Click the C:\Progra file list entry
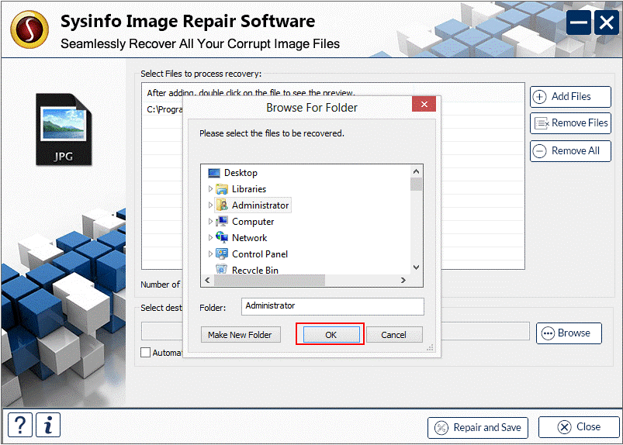The image size is (623, 445). [x=164, y=109]
